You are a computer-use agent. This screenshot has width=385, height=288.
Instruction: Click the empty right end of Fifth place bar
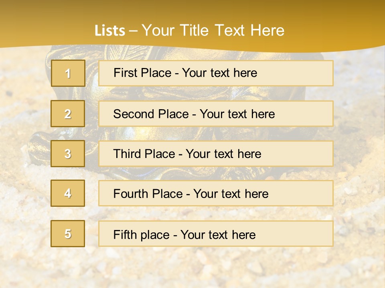pyautogui.click(x=305, y=234)
